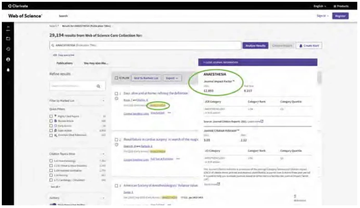Viewport: 360px width, 208px height.
Task: Enable the Review Article quick filter
Action: point(51,121)
